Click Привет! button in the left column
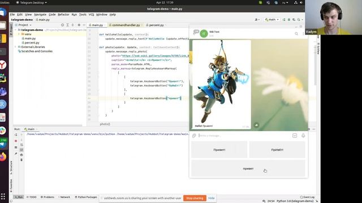Viewport: 362px width, 203px height. (x=219, y=150)
